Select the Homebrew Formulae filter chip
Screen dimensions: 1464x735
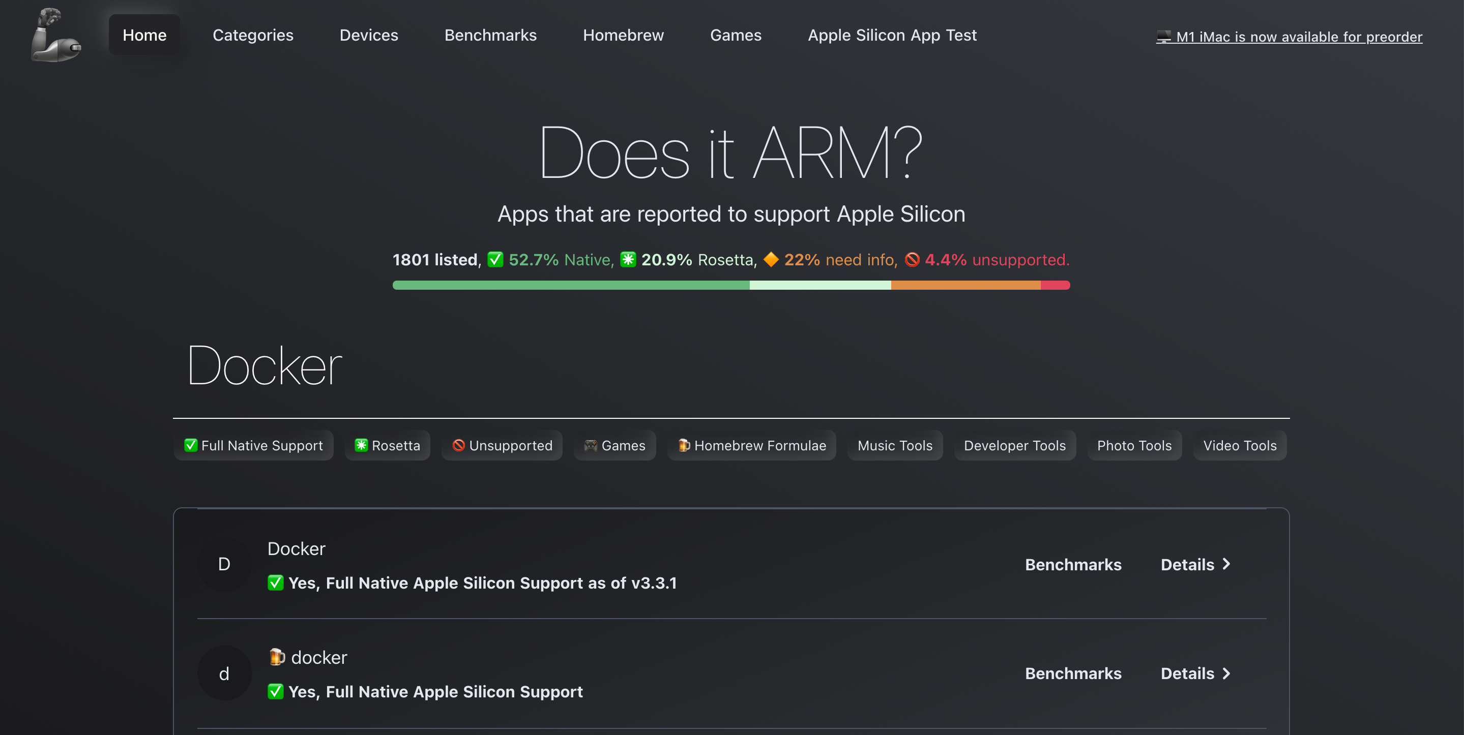pyautogui.click(x=751, y=445)
